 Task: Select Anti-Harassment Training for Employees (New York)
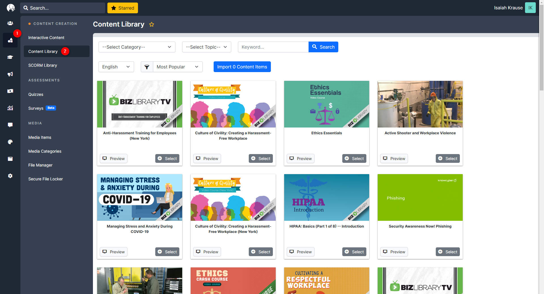click(x=167, y=159)
